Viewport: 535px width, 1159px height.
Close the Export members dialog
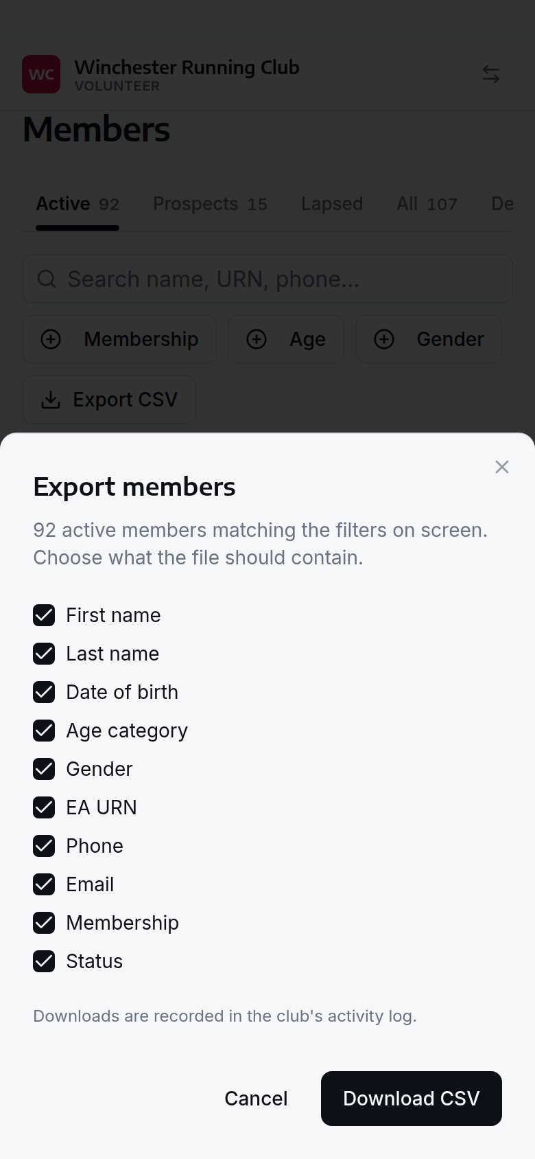click(502, 467)
